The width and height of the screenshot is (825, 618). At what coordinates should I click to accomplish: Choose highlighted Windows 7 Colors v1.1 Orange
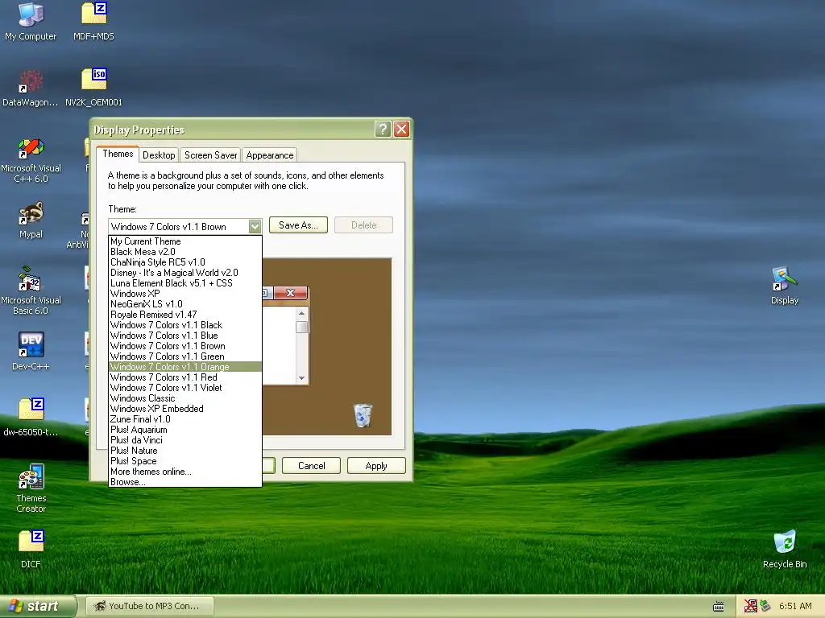184,367
